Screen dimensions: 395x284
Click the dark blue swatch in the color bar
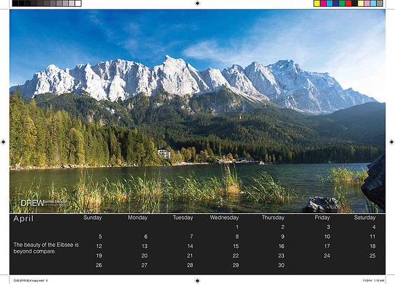click(336, 3)
